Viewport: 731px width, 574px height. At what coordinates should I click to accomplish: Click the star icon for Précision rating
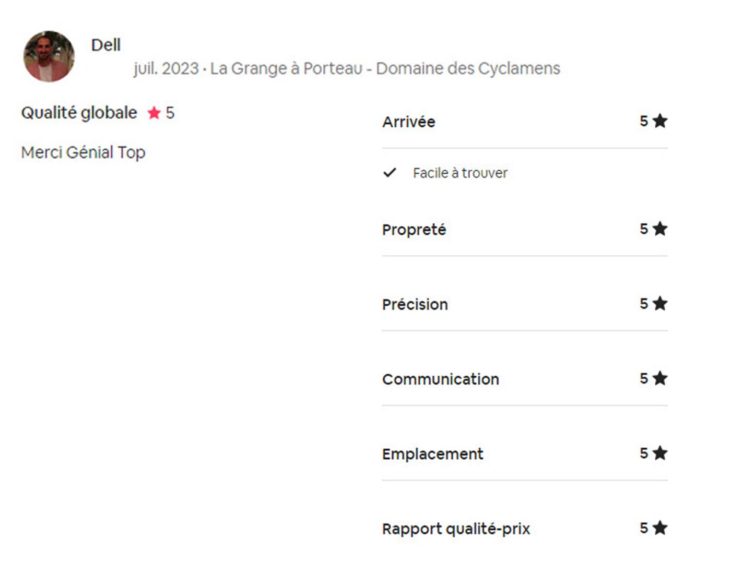tap(660, 303)
